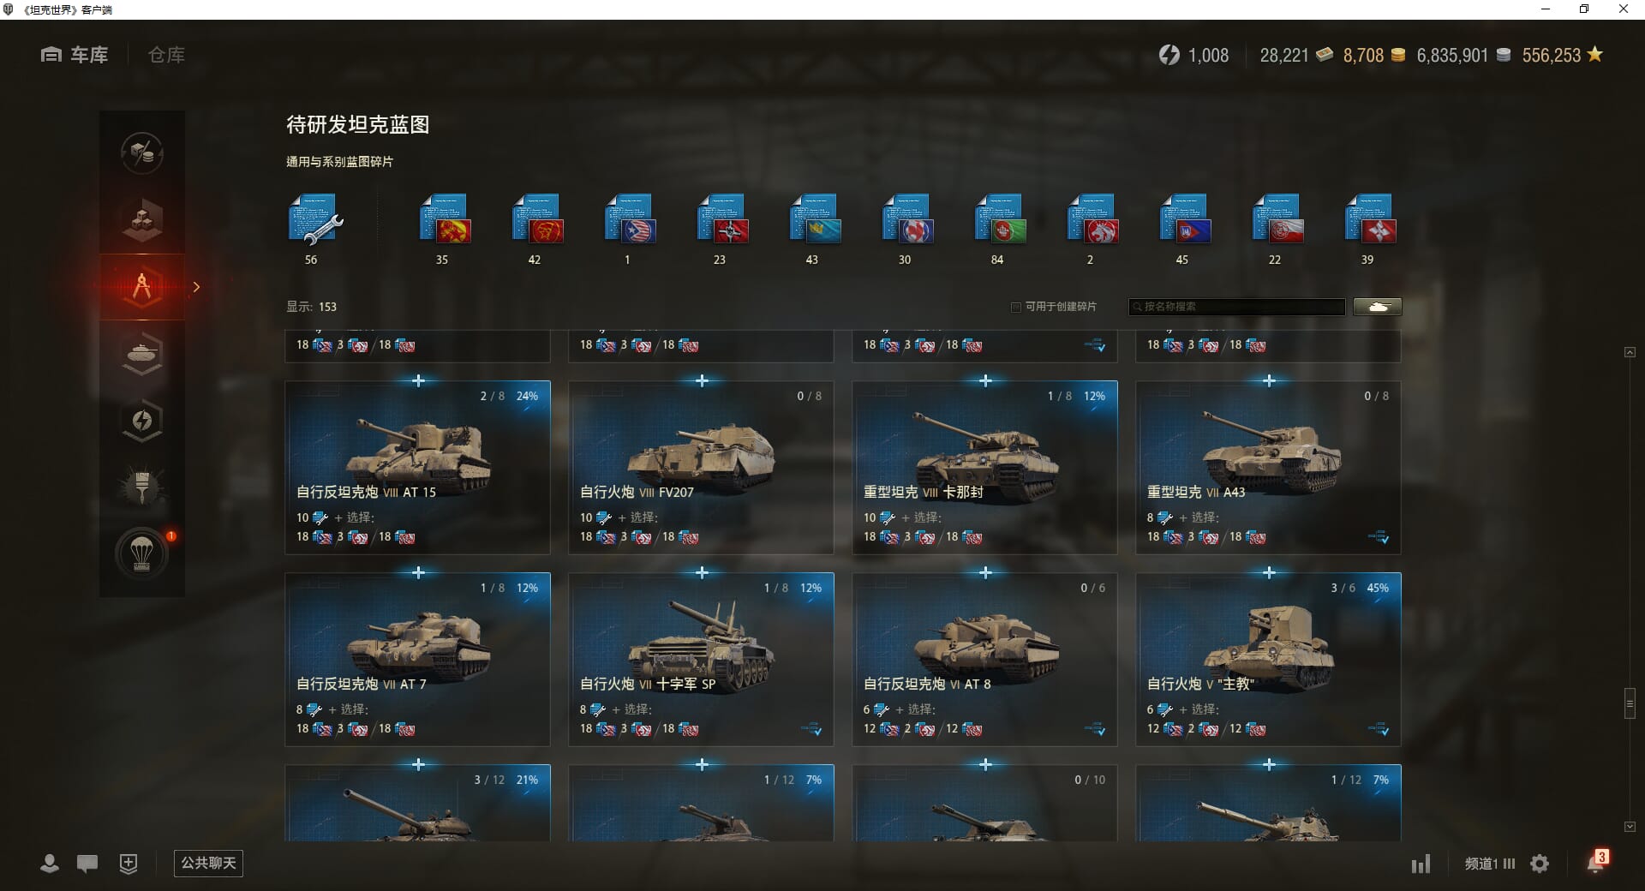Select the universal wrench blueprint fragment icon
The image size is (1645, 891).
(x=314, y=219)
